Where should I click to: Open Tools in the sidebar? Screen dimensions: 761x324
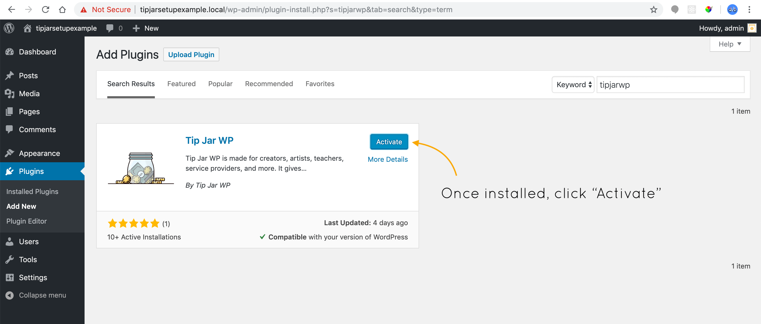[42, 260]
